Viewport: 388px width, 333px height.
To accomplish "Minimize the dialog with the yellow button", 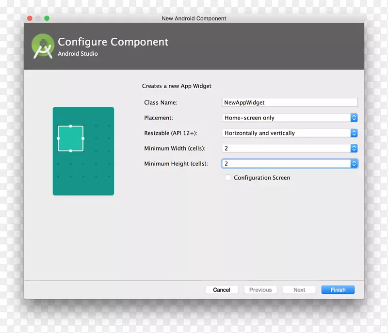I will [x=38, y=18].
